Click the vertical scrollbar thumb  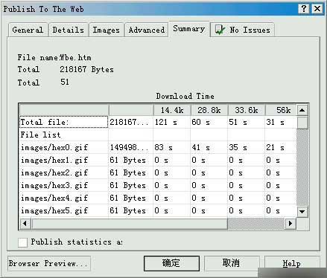pyautogui.click(x=302, y=123)
